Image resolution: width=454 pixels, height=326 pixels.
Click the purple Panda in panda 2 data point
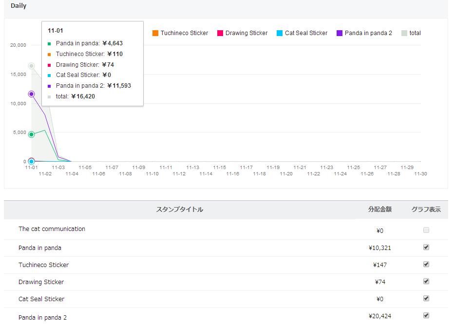click(x=31, y=94)
